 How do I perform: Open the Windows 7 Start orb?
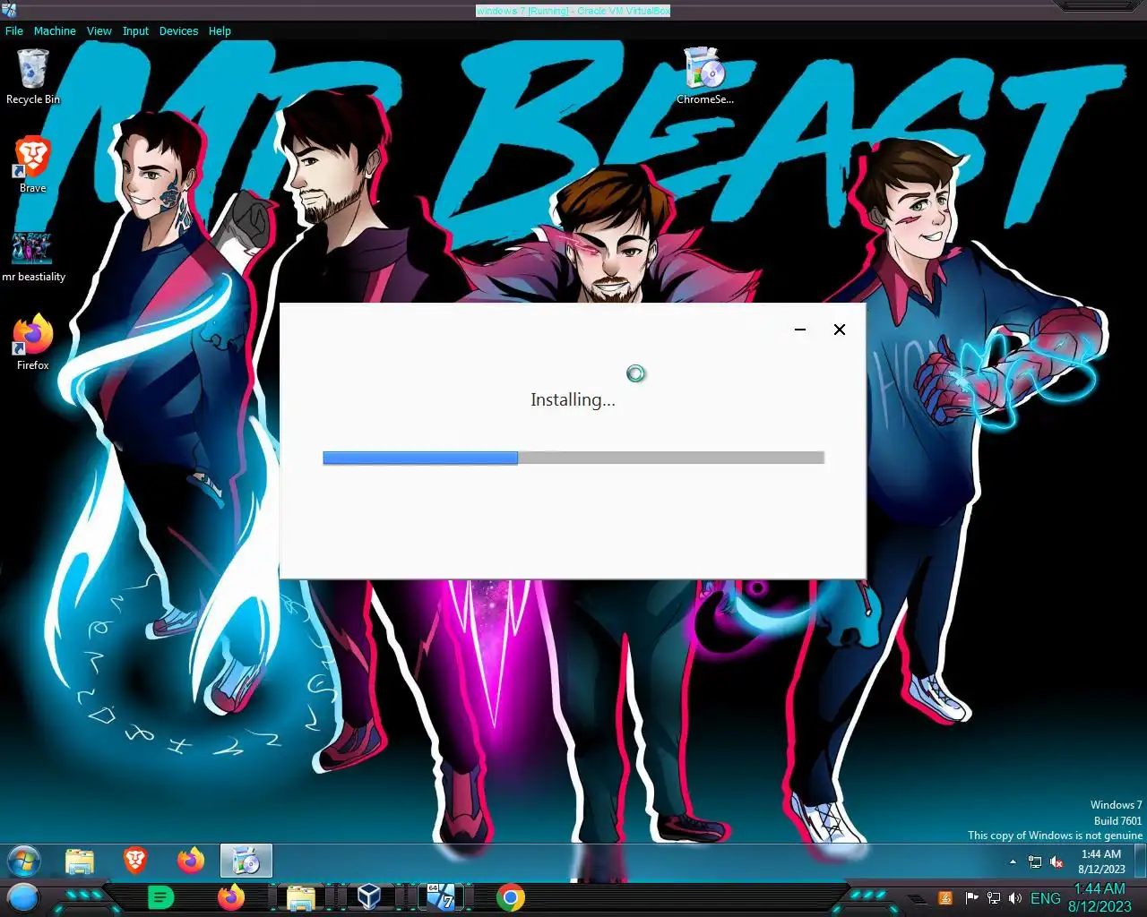click(24, 861)
